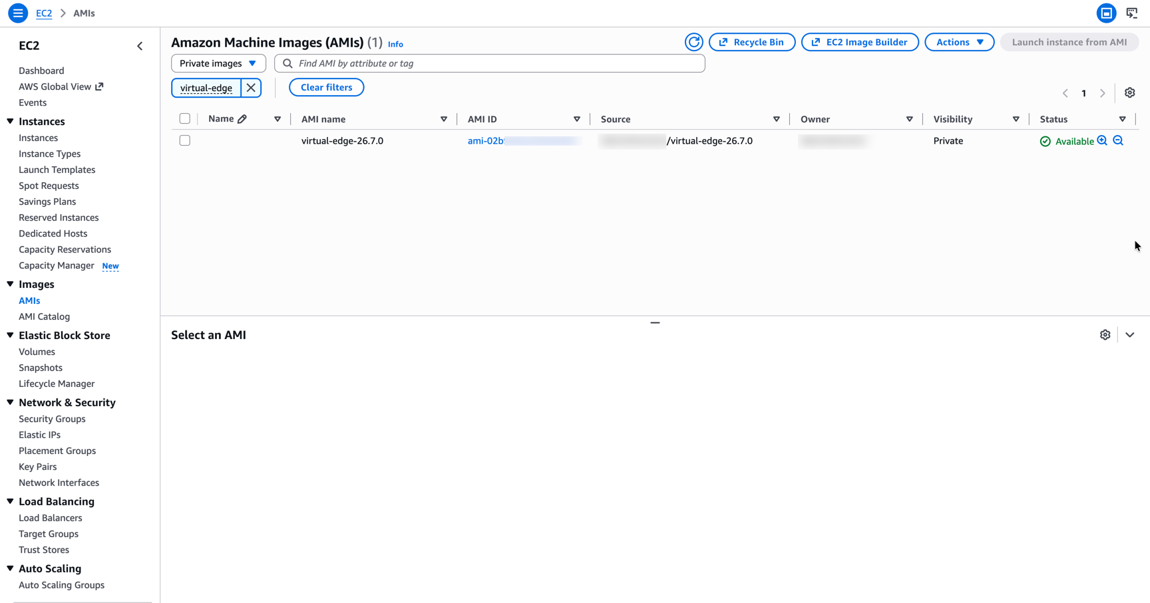The width and height of the screenshot is (1150, 603).
Task: Remove the virtual-edge filter token
Action: click(251, 88)
